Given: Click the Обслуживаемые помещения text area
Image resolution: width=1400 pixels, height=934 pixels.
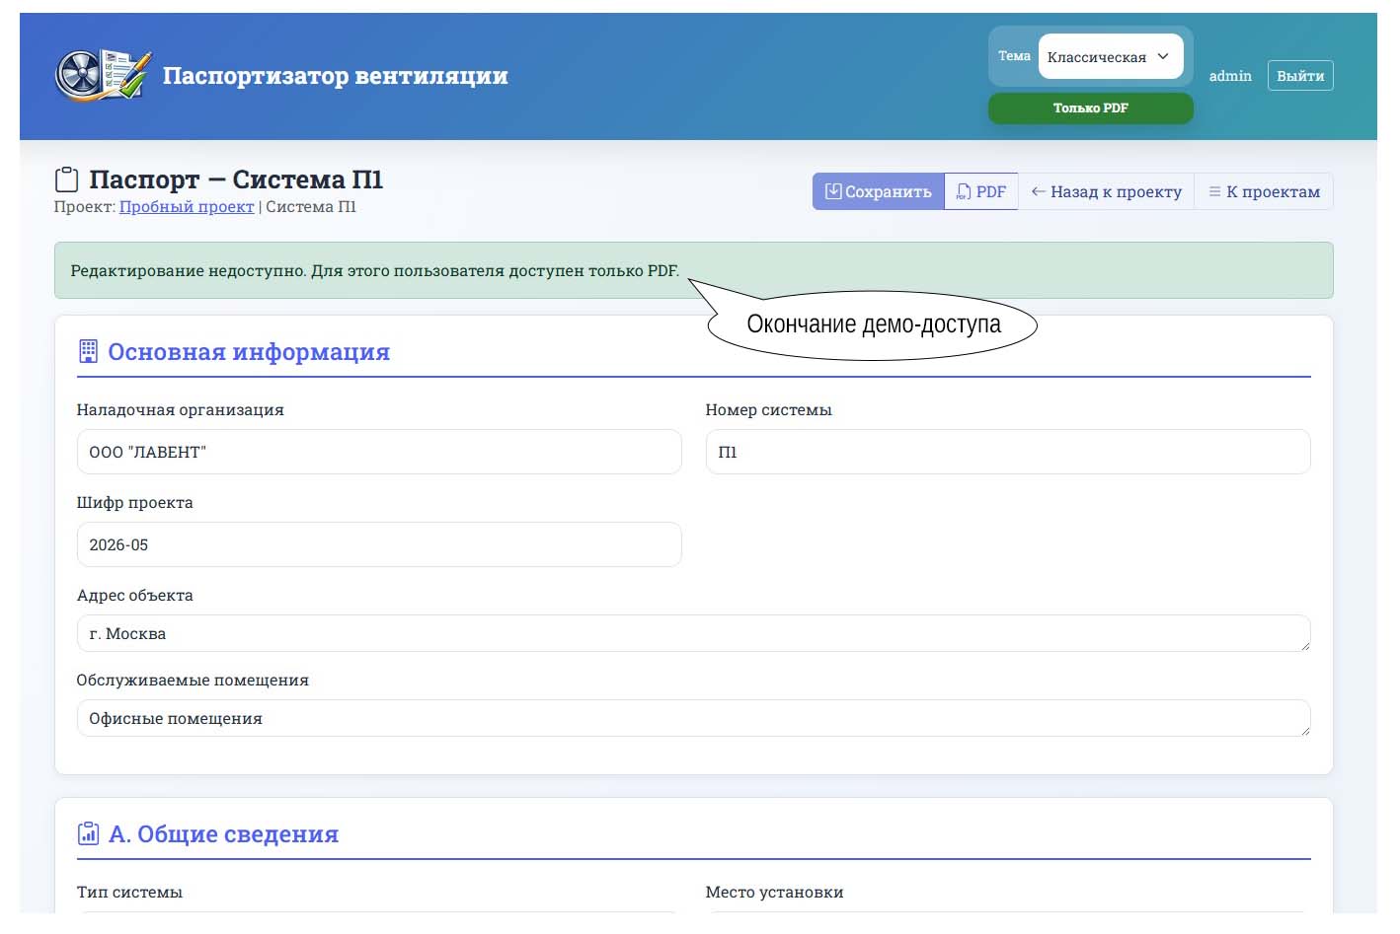Looking at the screenshot, I should [x=693, y=718].
